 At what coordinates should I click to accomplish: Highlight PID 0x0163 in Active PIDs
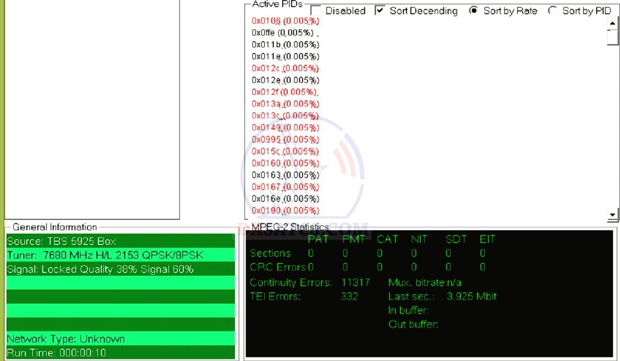(x=285, y=175)
